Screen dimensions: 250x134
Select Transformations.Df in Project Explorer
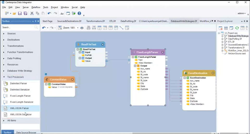pyautogui.click(x=236, y=48)
